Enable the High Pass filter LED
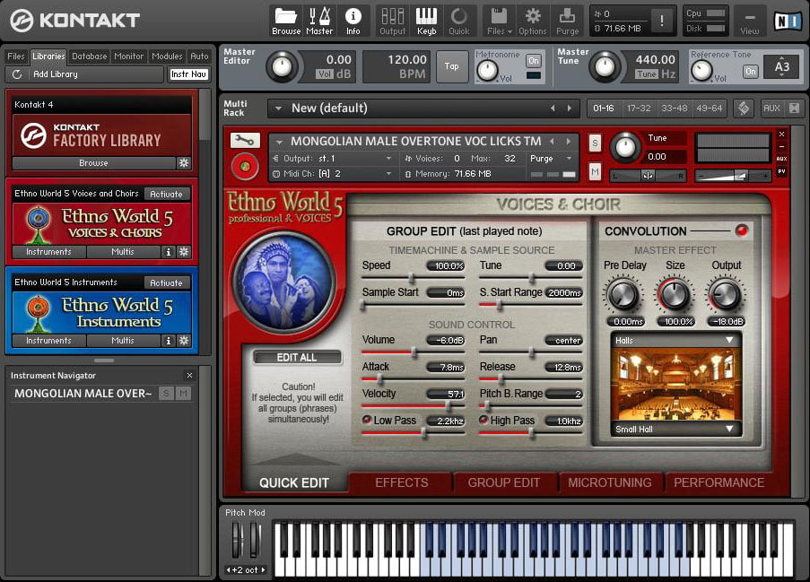Viewport: 810px width, 582px height. pyautogui.click(x=483, y=420)
